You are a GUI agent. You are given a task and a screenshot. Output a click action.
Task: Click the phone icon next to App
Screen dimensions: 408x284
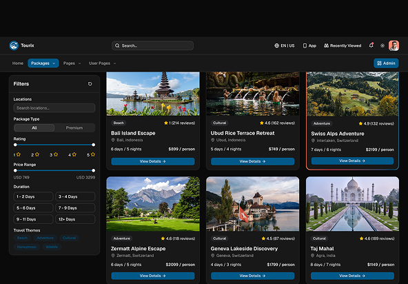[305, 45]
